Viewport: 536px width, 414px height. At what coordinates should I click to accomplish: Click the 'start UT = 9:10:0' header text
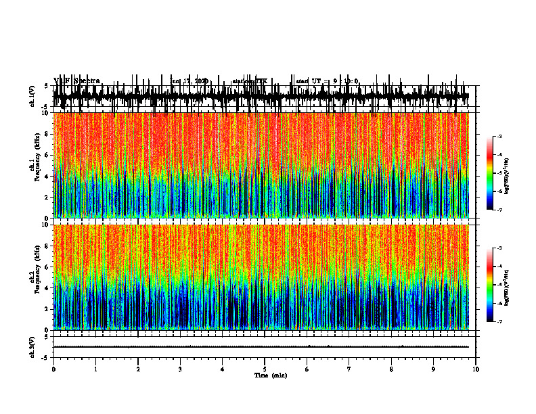coord(327,81)
